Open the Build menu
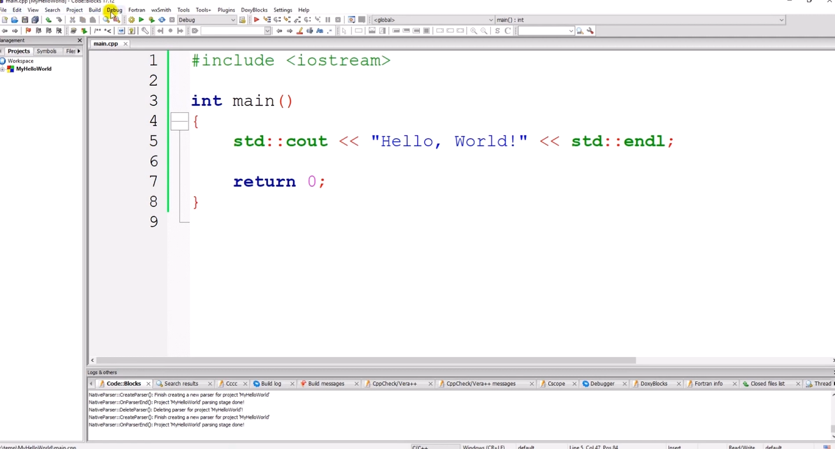This screenshot has height=449, width=835. (95, 10)
